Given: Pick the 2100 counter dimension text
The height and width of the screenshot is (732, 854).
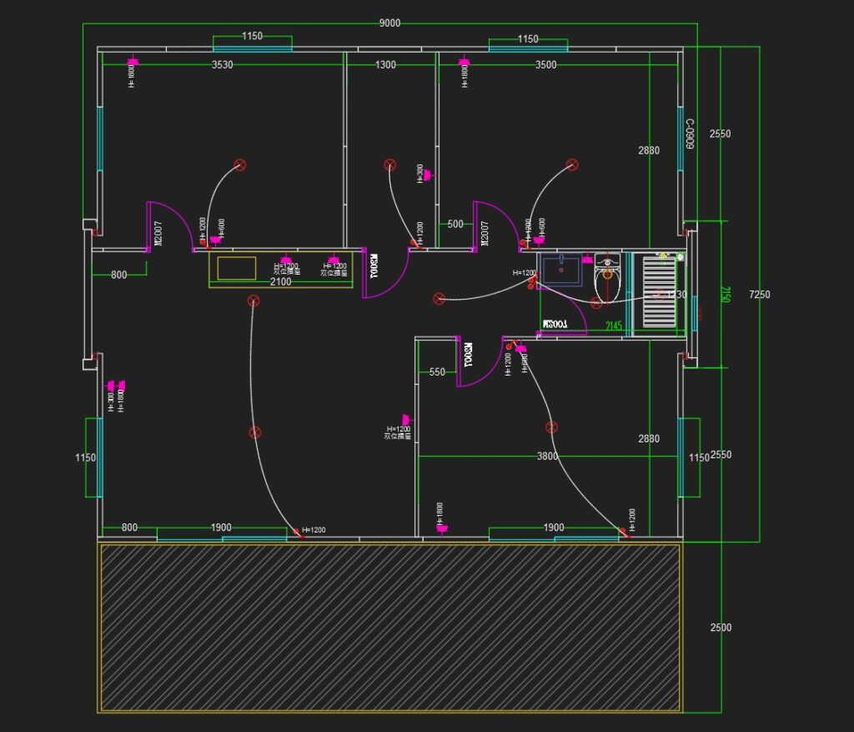Looking at the screenshot, I should click(281, 282).
